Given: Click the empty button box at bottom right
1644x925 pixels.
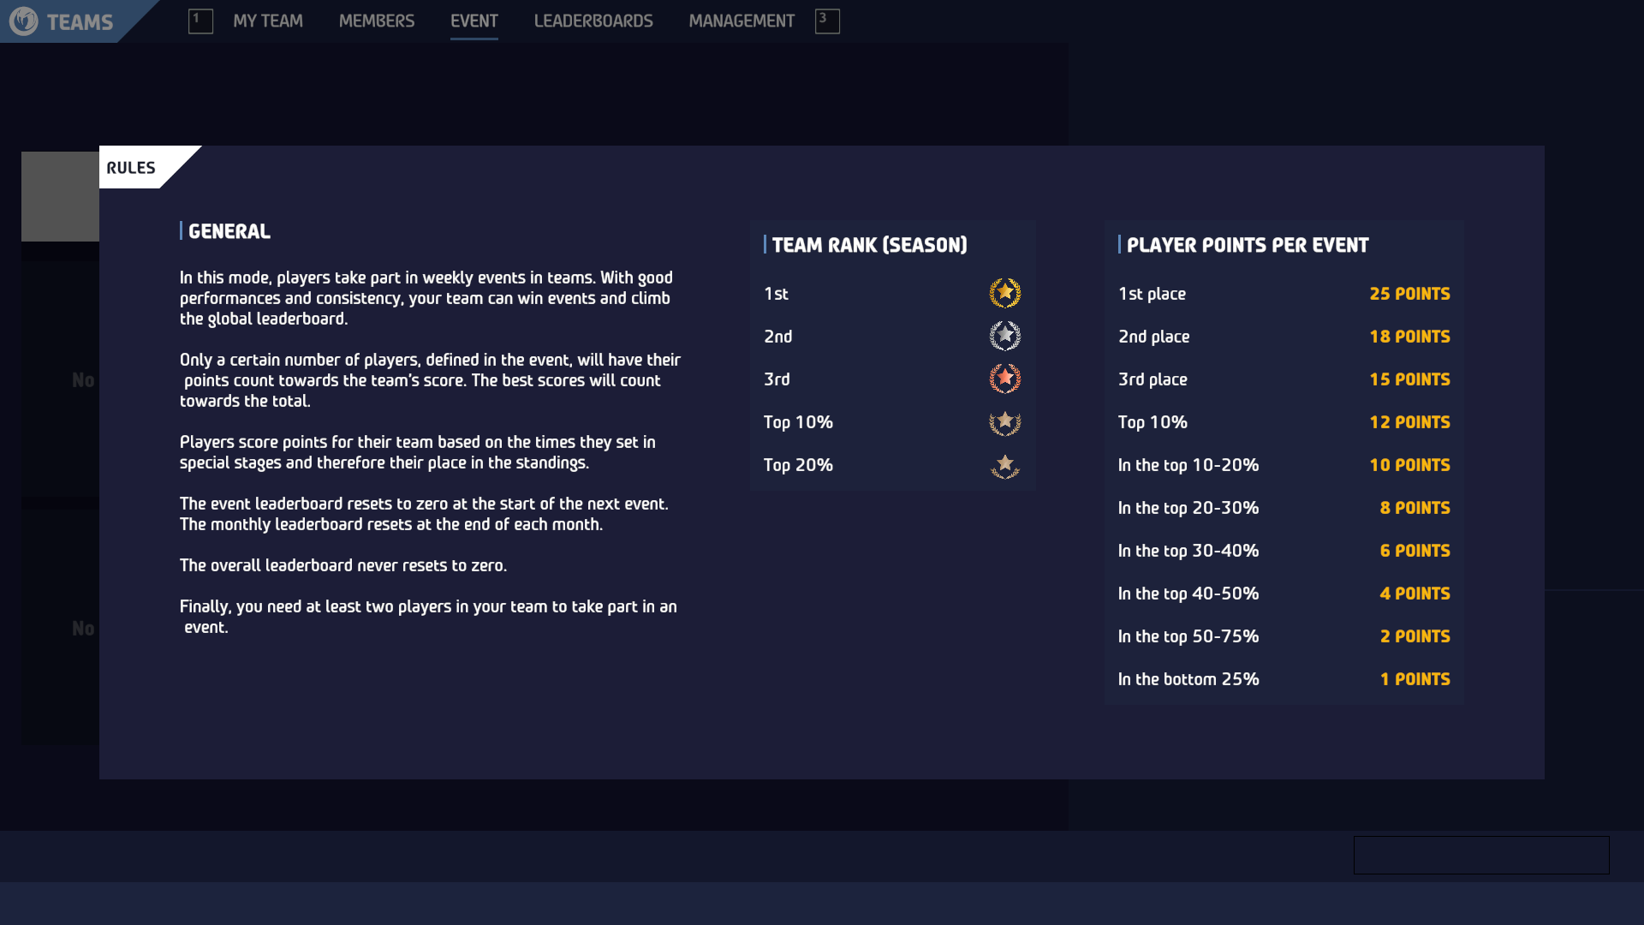Looking at the screenshot, I should coord(1481,855).
